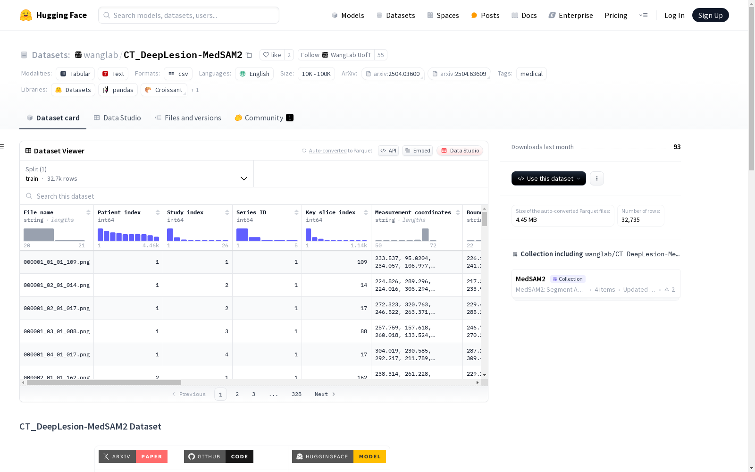Click the Hugging Face logo icon
Screen dimensions: 755x472
26,15
